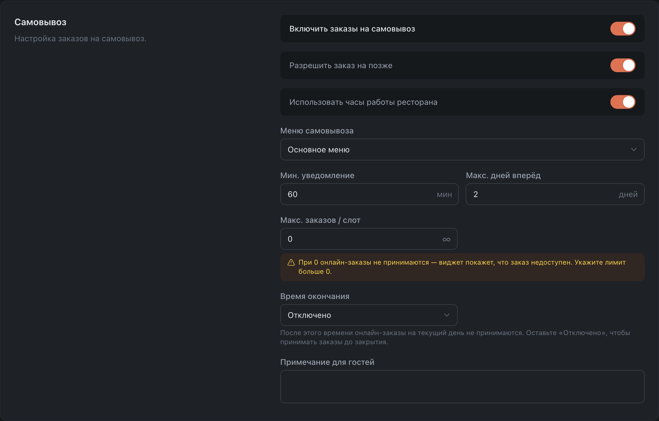Click the «Мин. уведомление» field with 60
The height and width of the screenshot is (421, 659).
[x=369, y=194]
